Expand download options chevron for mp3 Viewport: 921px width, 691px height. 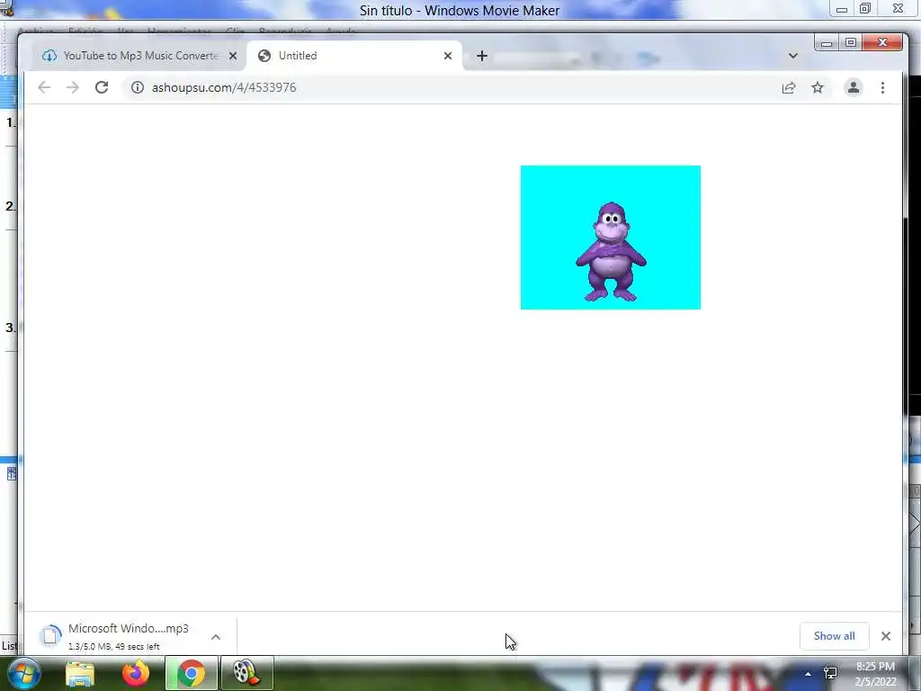click(x=216, y=636)
